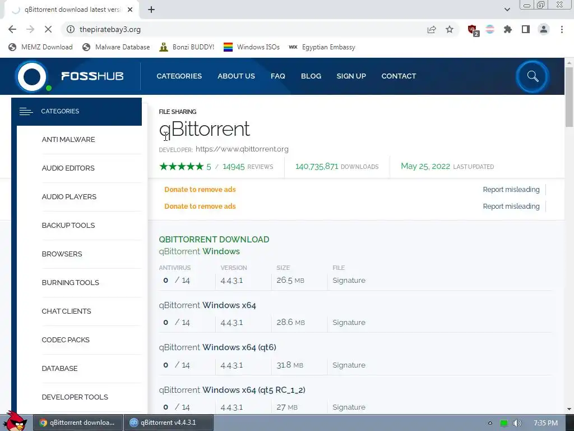Open the Windows ISOs bookmark
The width and height of the screenshot is (574, 431).
pyautogui.click(x=252, y=47)
